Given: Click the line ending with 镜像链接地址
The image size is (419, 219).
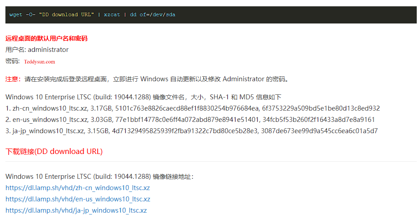Looking at the screenshot, I should tap(99, 177).
